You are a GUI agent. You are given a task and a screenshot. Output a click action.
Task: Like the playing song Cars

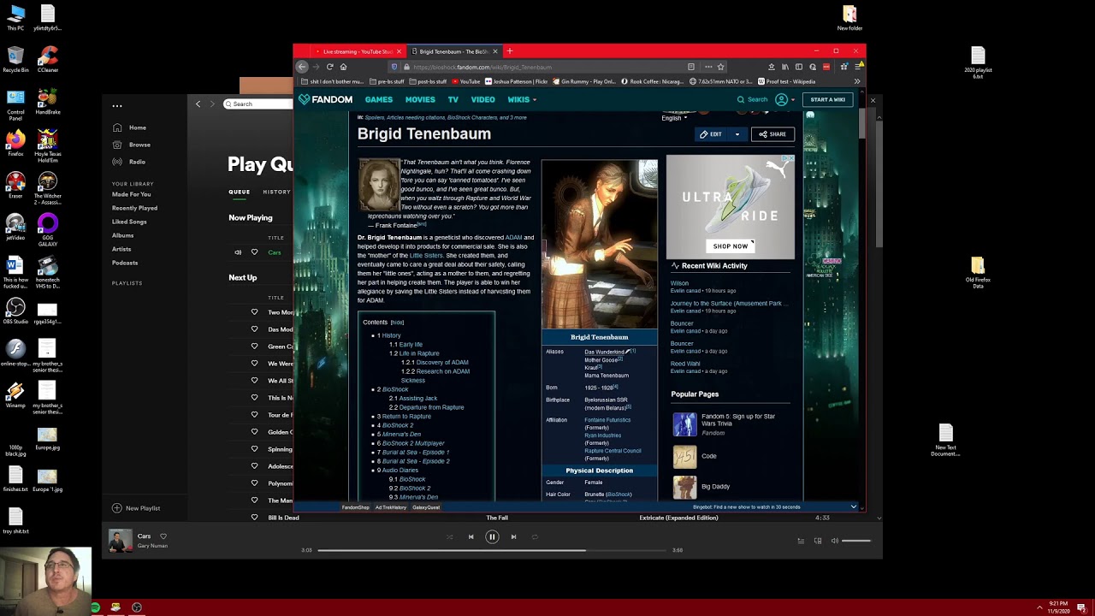(163, 536)
